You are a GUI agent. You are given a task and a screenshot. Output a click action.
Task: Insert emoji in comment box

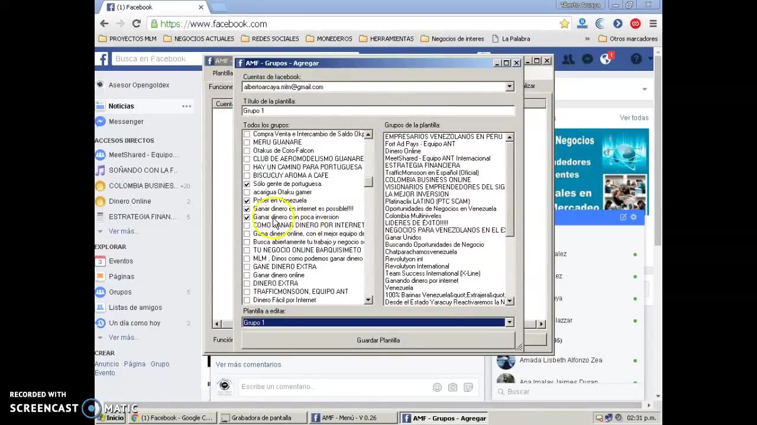437,387
